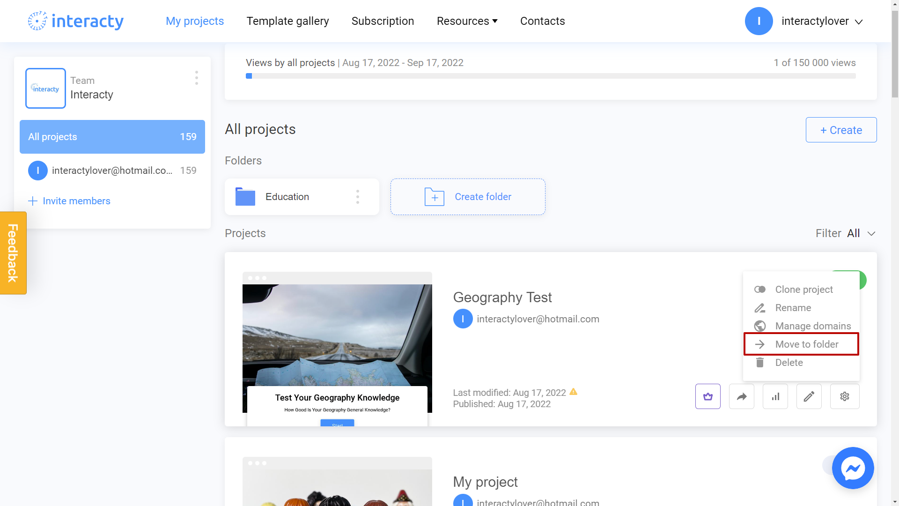Open the Education folder icon

click(244, 197)
